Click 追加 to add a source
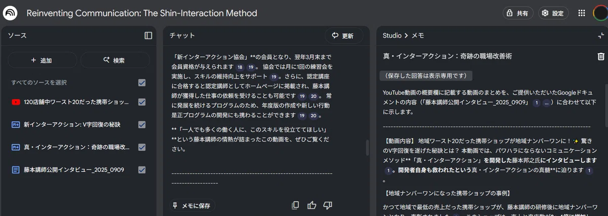 click(42, 60)
